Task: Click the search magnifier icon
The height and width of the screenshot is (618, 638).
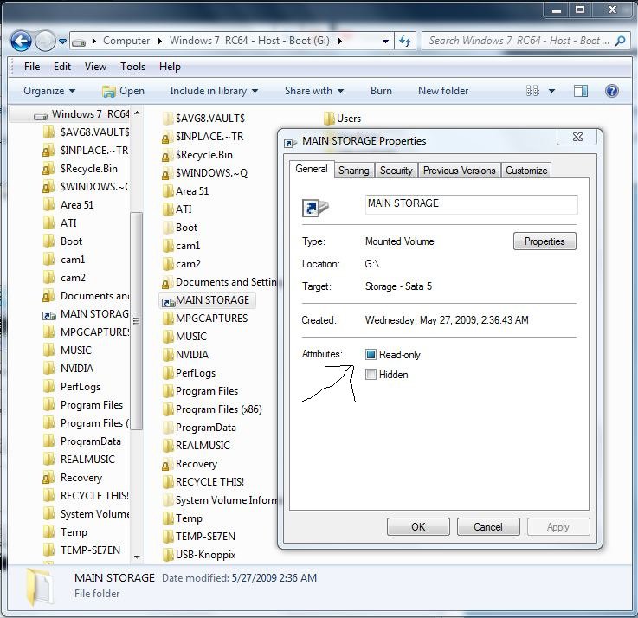Action: [620, 41]
